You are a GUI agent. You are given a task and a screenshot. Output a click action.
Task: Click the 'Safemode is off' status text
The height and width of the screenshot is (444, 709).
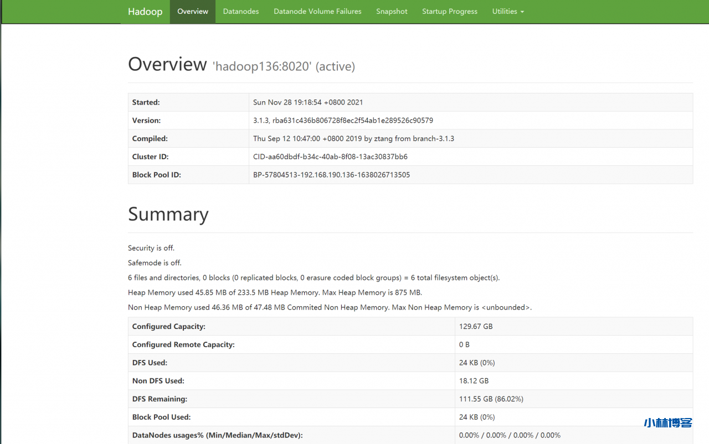click(155, 263)
